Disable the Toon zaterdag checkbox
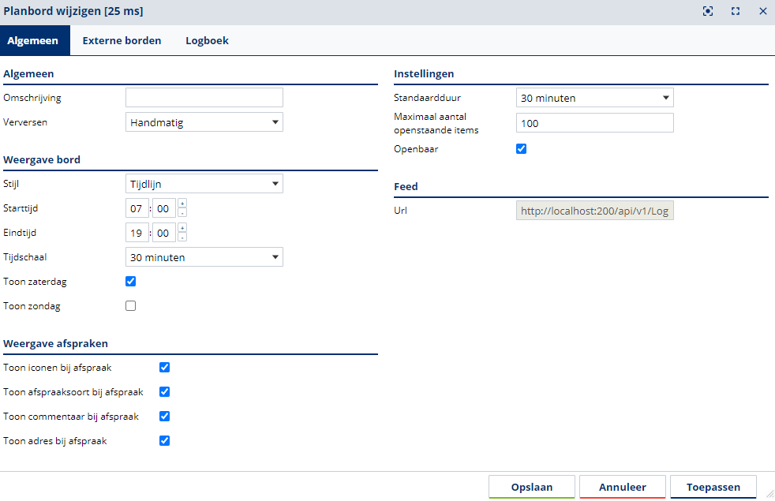Image resolution: width=775 pixels, height=501 pixels. [131, 282]
